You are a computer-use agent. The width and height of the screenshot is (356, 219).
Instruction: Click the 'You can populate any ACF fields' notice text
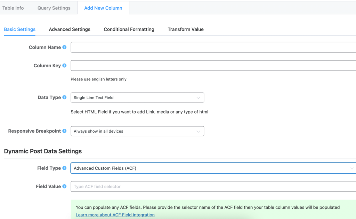[x=208, y=207]
